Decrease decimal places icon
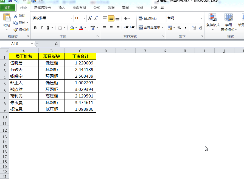The height and width of the screenshot is (179, 244). (200, 28)
